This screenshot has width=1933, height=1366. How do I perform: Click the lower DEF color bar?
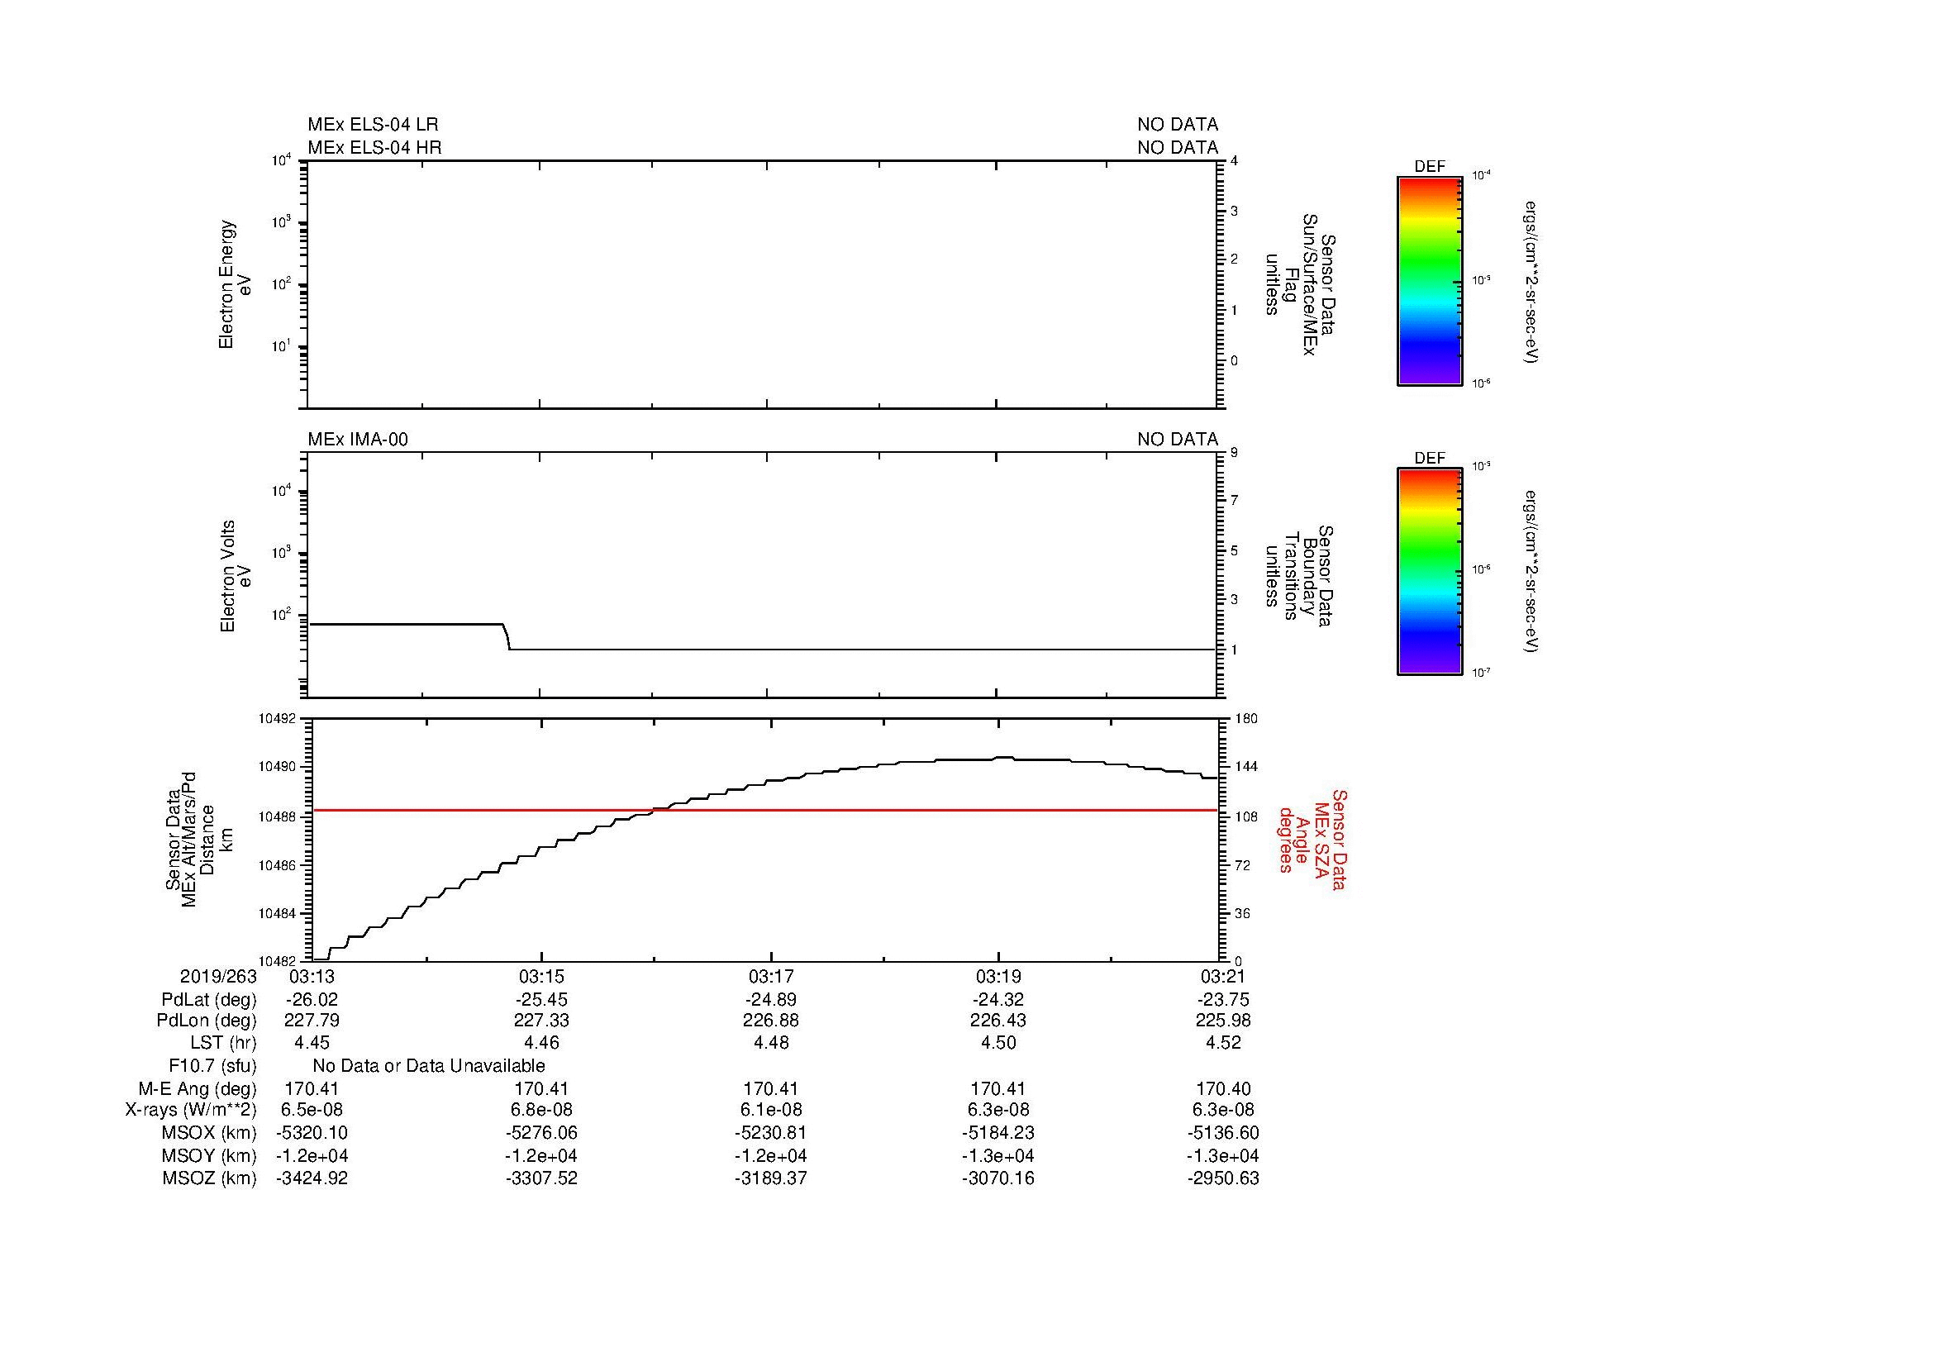[1429, 572]
